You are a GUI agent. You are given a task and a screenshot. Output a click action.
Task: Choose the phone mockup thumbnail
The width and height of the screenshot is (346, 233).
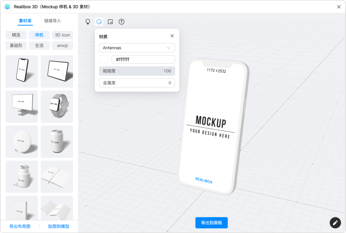tap(22, 71)
